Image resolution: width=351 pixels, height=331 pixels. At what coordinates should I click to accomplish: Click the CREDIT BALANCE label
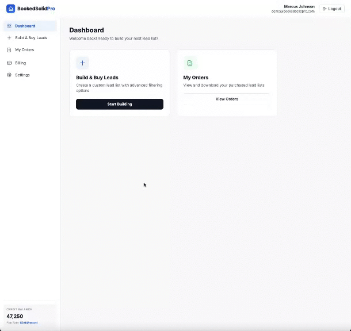(x=19, y=309)
